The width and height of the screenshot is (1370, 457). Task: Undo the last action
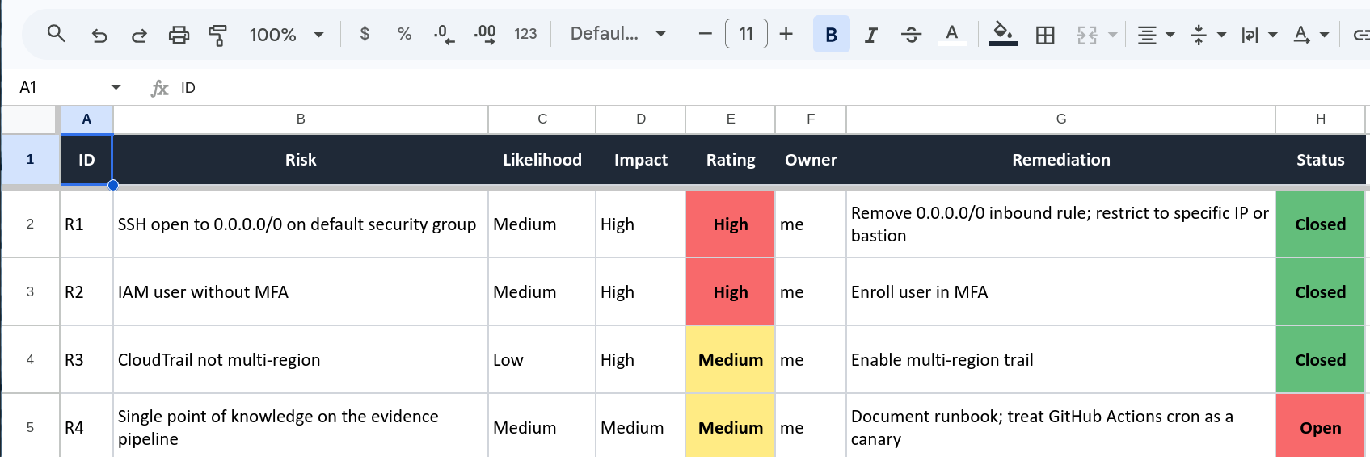pyautogui.click(x=99, y=35)
